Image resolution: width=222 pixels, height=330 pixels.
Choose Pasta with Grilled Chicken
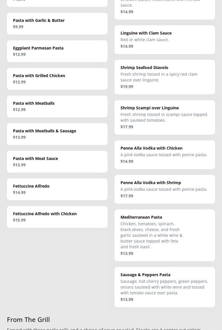tap(57, 79)
